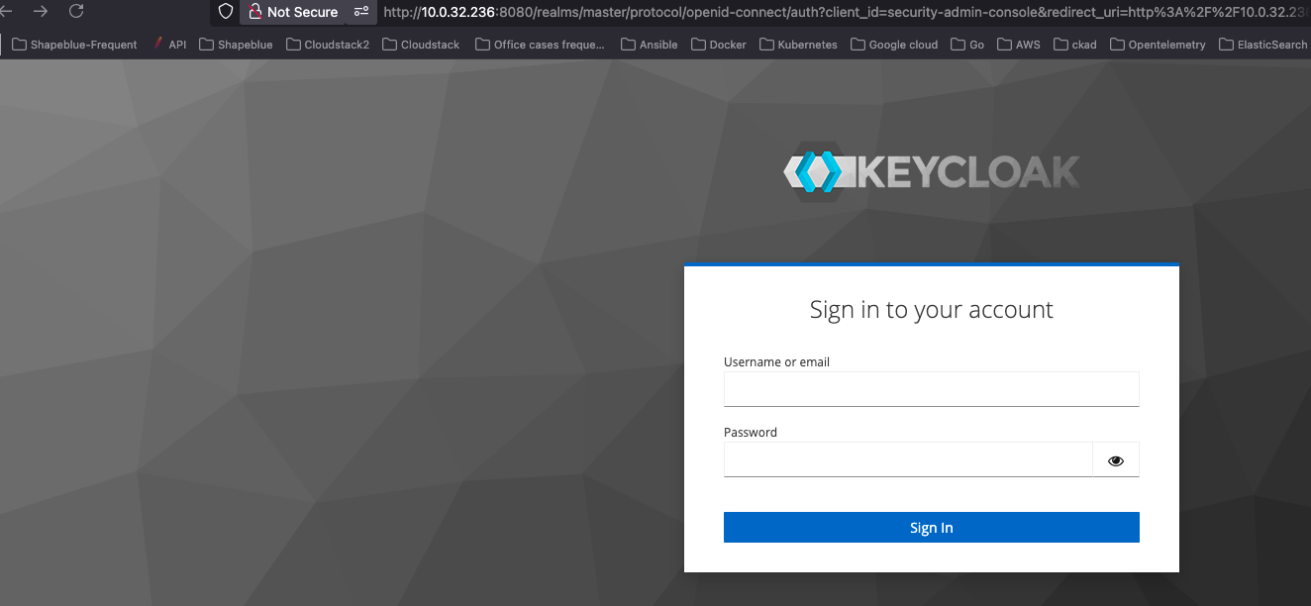Open the Opentelemetry bookmarks folder
This screenshot has height=606, width=1311.
pyautogui.click(x=1159, y=45)
